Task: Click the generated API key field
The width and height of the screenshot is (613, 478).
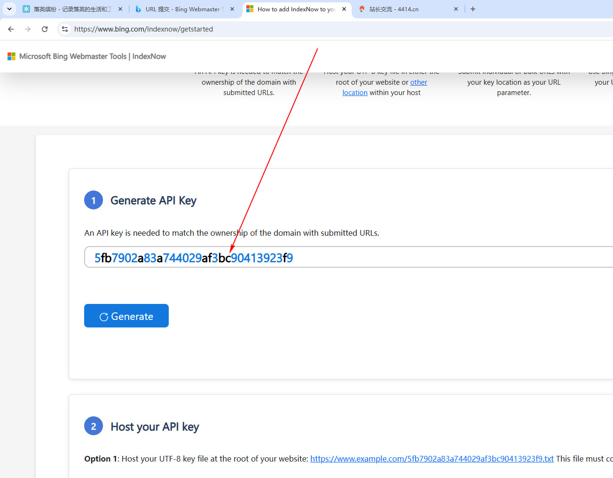Action: [349, 257]
